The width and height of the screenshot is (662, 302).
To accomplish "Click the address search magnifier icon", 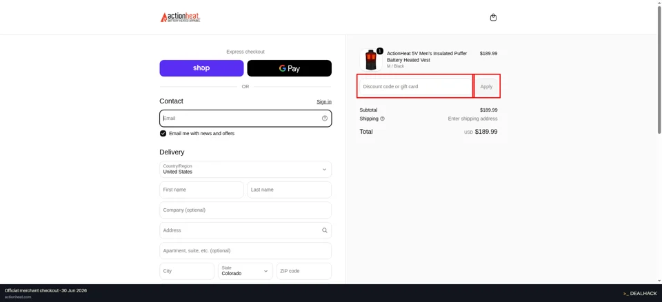I will pyautogui.click(x=325, y=230).
